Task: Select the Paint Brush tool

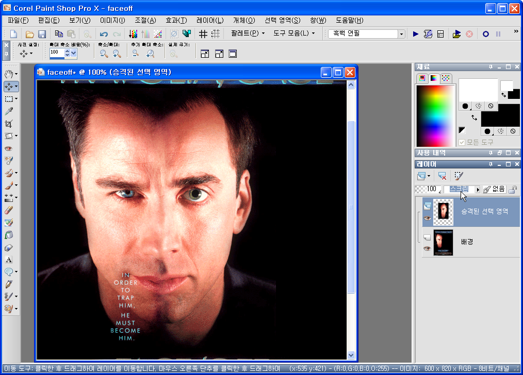Action: (x=9, y=185)
